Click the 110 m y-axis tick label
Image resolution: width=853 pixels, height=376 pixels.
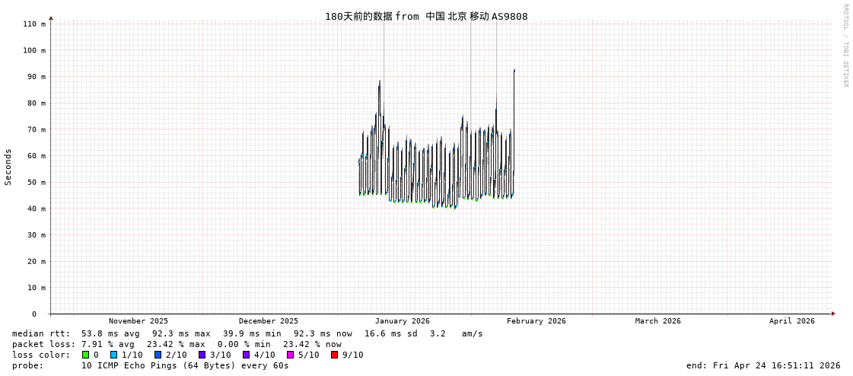[x=33, y=24]
